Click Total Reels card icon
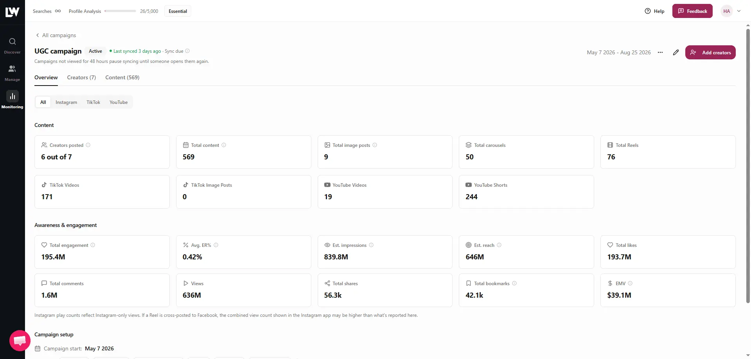This screenshot has width=751, height=359. 610,145
